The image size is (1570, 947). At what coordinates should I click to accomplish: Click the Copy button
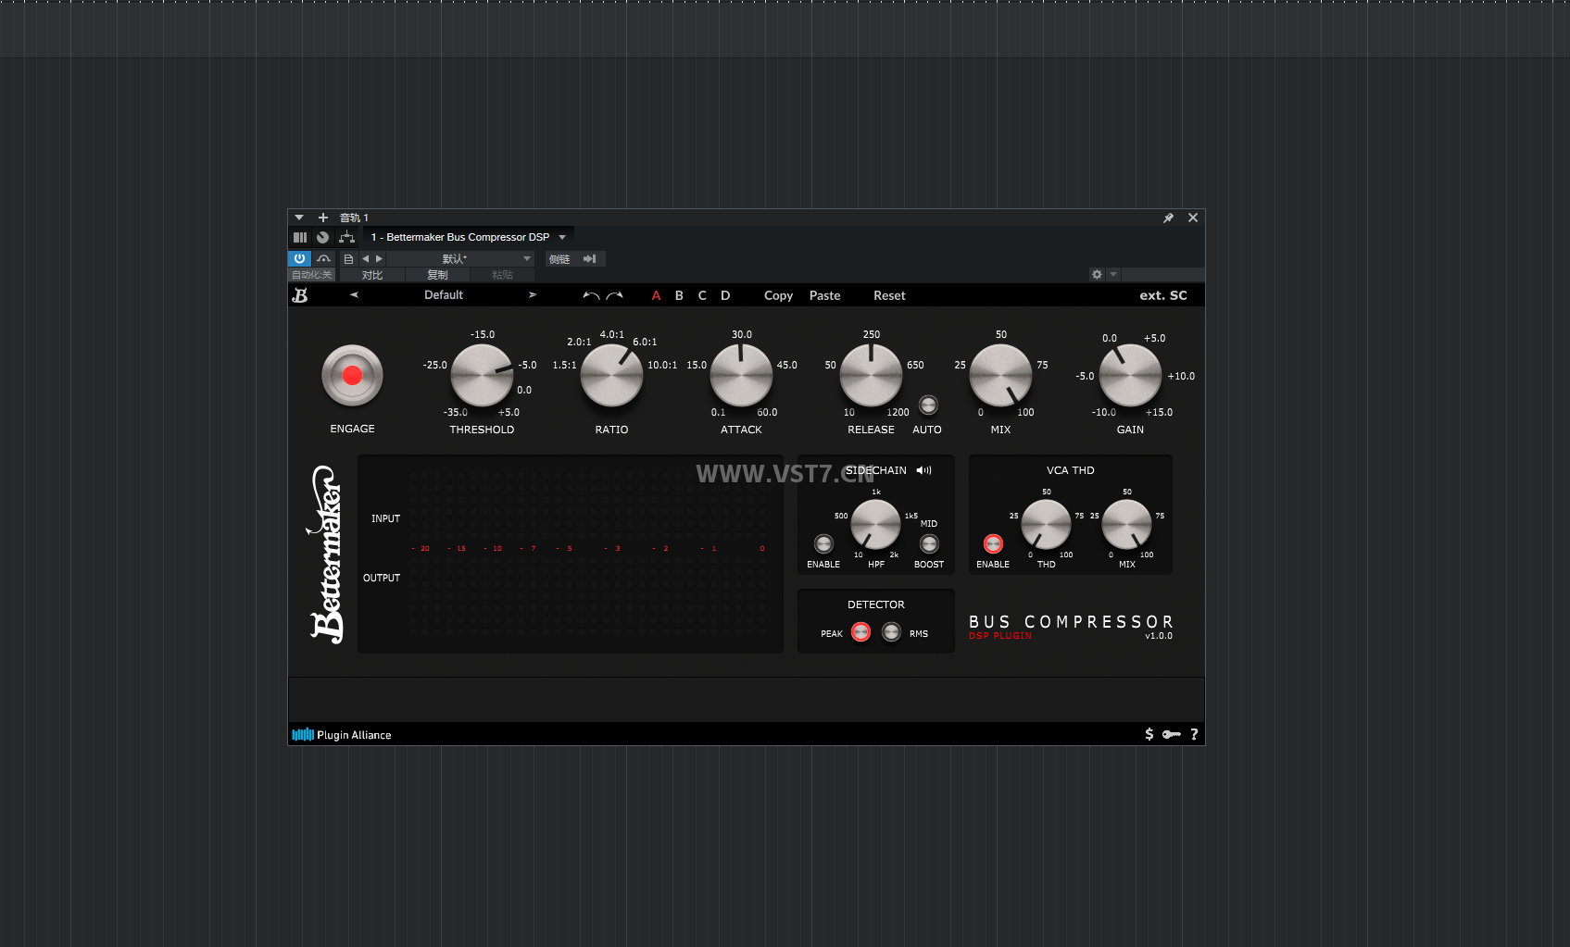[x=778, y=295]
